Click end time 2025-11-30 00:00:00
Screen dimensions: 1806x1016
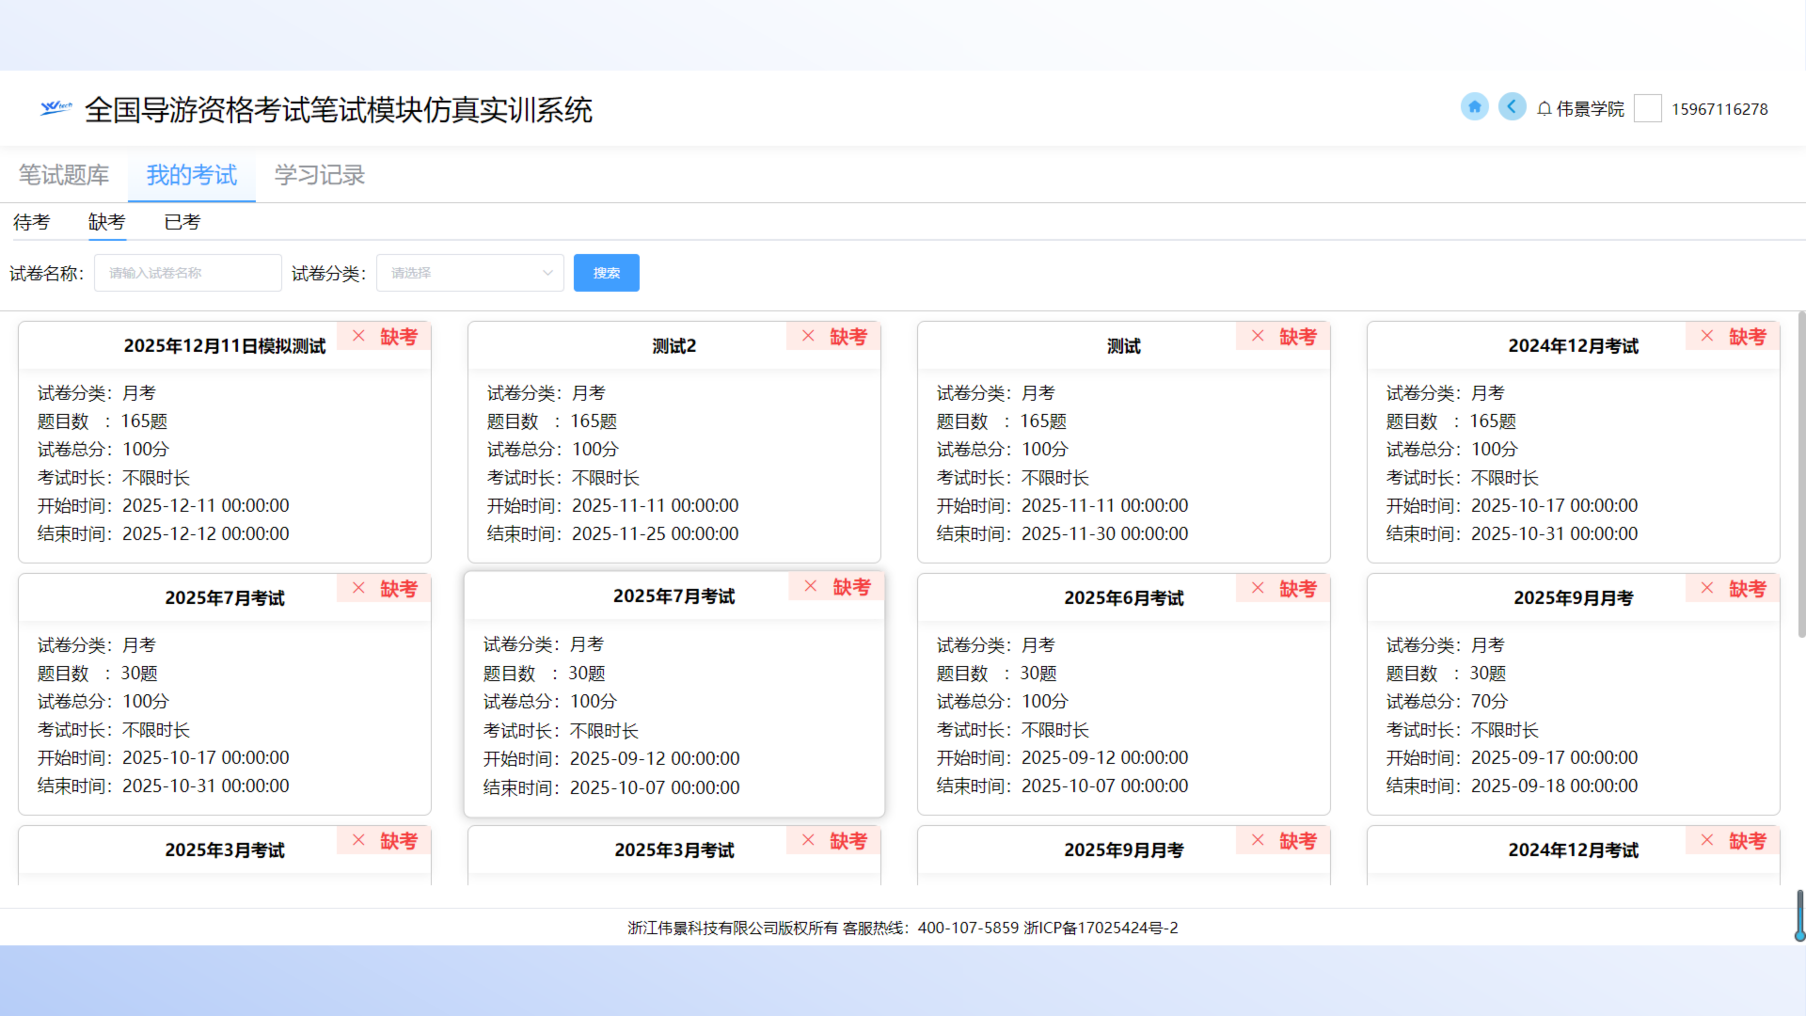pyautogui.click(x=1104, y=533)
